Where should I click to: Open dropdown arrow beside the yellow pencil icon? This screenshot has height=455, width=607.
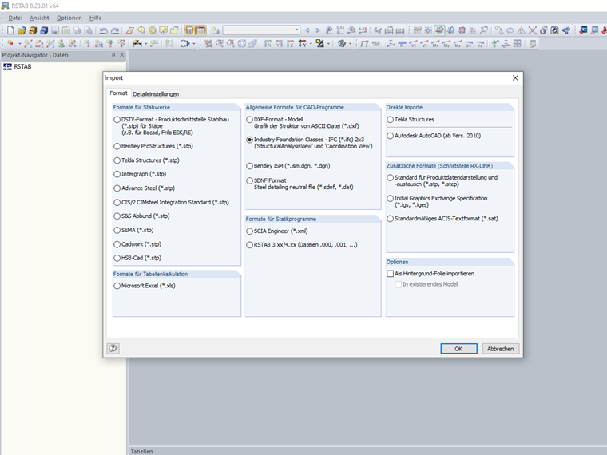coord(328,44)
